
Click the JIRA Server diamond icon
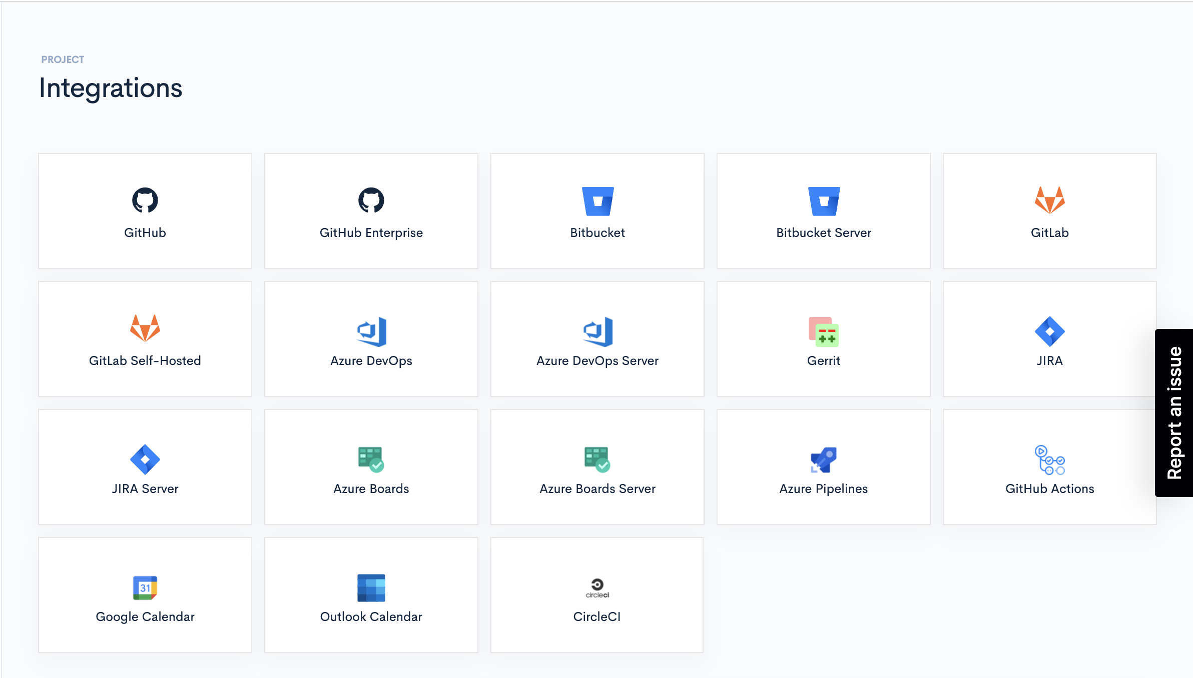tap(145, 459)
